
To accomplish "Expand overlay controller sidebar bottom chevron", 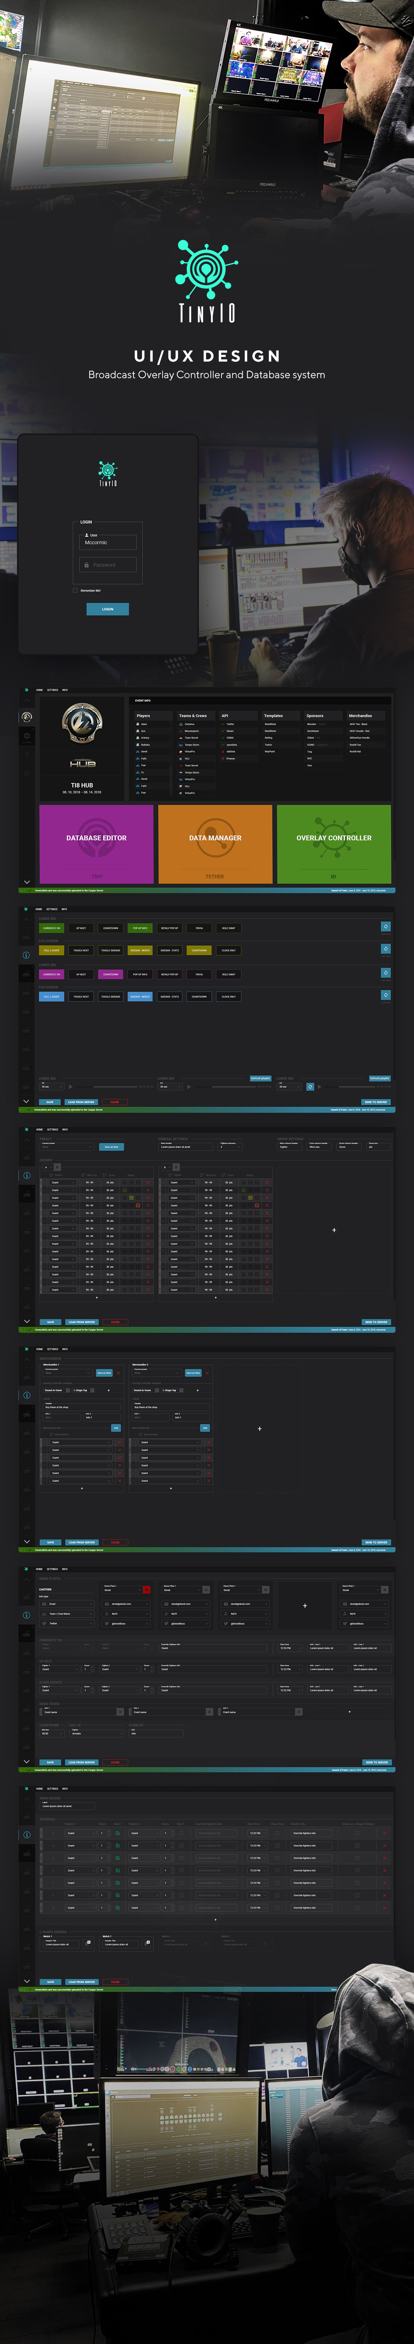I will (x=26, y=1101).
